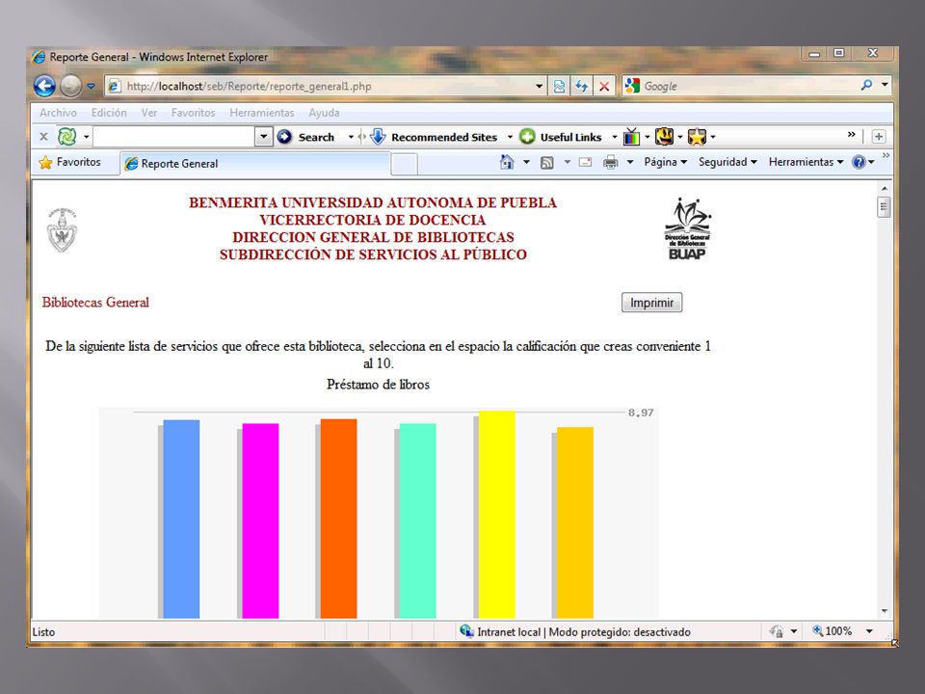Viewport: 925px width, 694px height.
Task: Click the Read mail icon
Action: coord(585,162)
